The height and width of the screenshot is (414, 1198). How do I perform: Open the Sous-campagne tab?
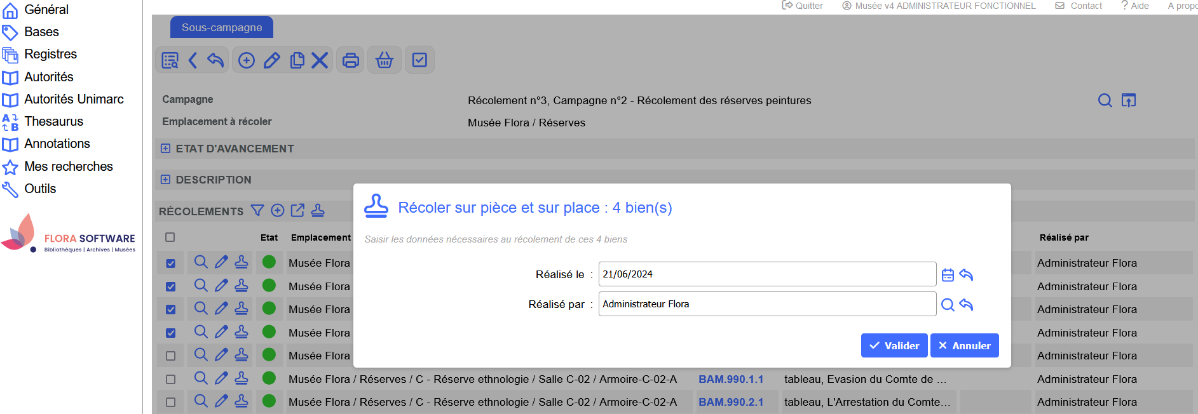click(x=222, y=27)
